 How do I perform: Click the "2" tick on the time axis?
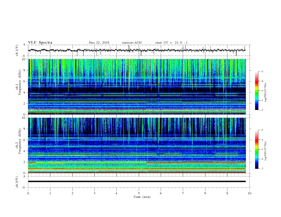click(x=72, y=193)
